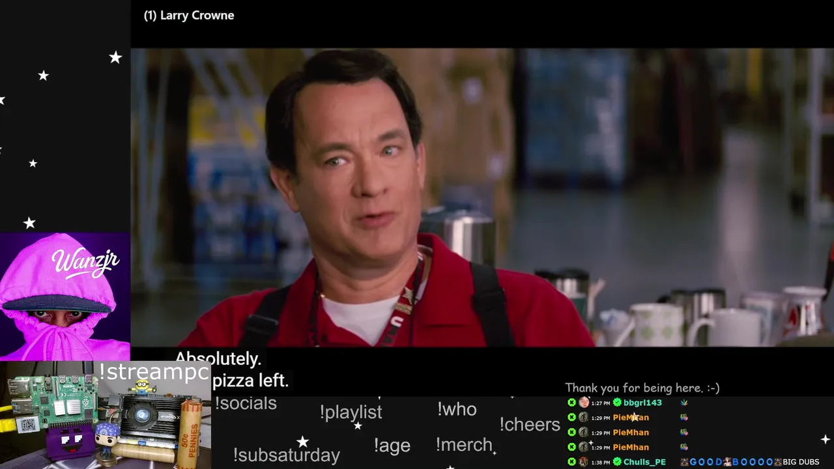
Task: Click the '(1) Larry Crowne' title
Action: point(189,16)
